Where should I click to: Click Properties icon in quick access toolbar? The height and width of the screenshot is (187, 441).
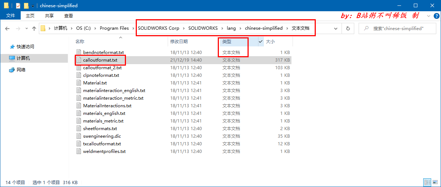[x=18, y=5]
